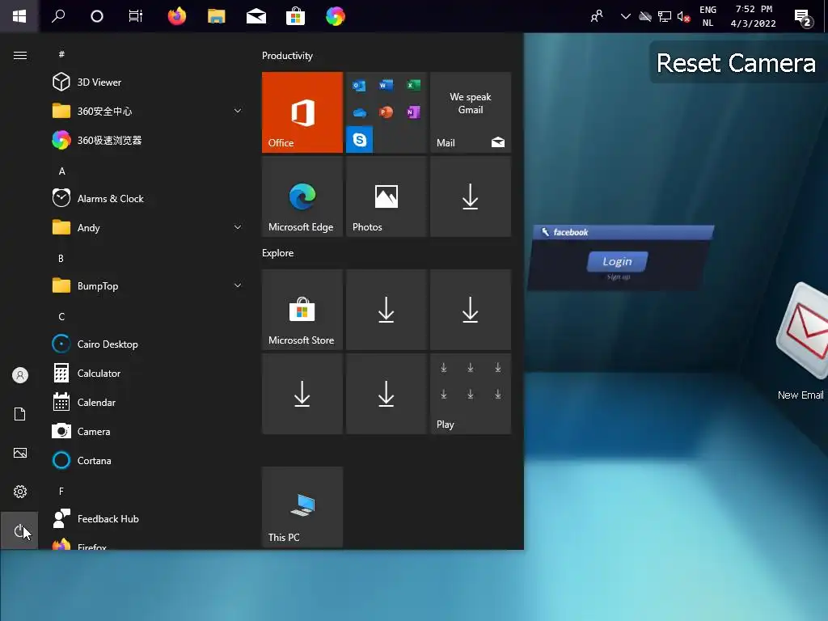Click the B letter group header
The height and width of the screenshot is (621, 828).
[61, 258]
